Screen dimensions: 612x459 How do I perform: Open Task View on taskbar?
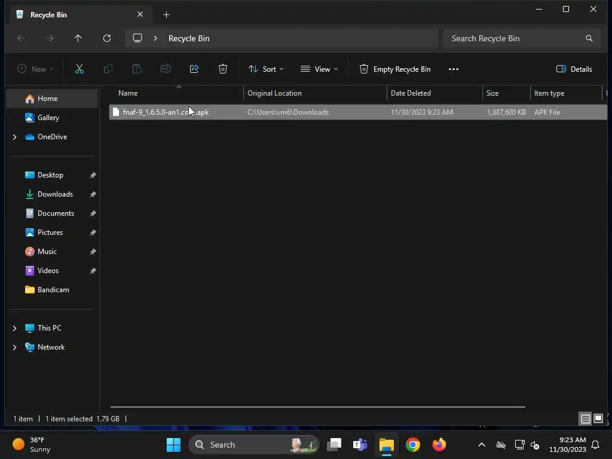point(334,445)
